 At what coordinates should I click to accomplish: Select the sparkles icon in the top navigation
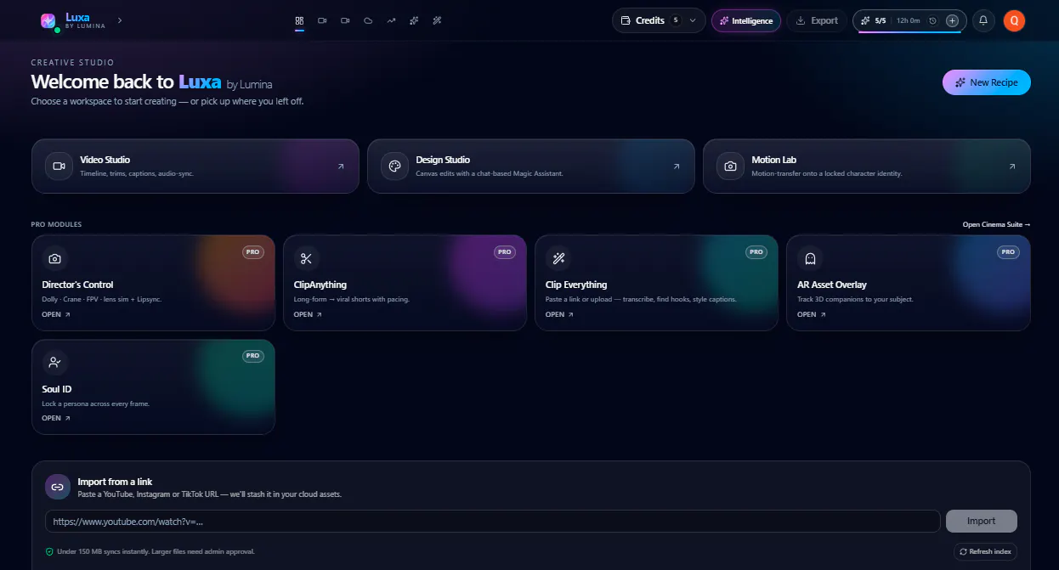click(x=414, y=20)
